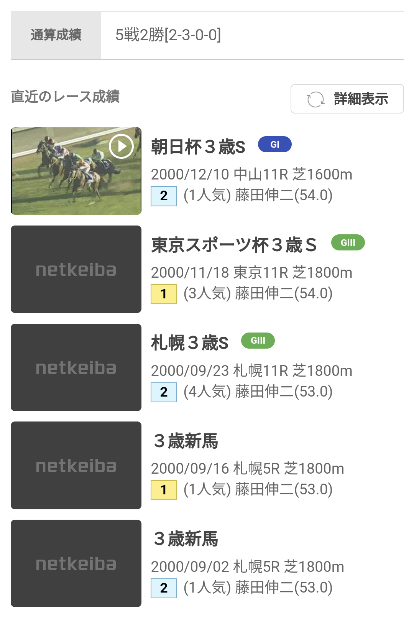Viewport: 414px width, 624px height.
Task: Open 3歳新馬 race from 2000/09/02
Action: tap(186, 539)
